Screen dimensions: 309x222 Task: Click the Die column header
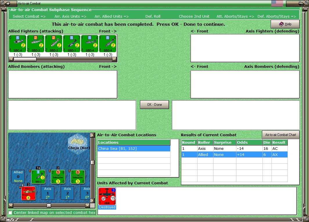tap(267, 142)
